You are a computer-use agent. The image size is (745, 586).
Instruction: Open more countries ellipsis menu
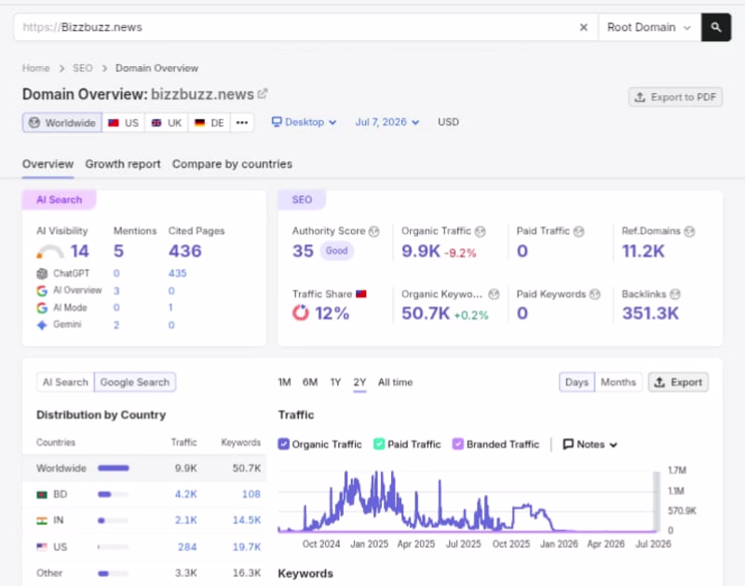pyautogui.click(x=242, y=123)
